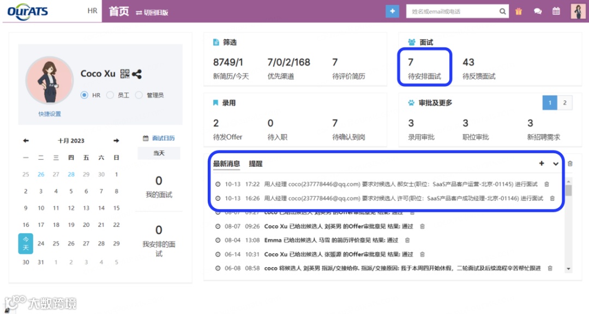Delete the 10-13 16:26 message

point(552,198)
